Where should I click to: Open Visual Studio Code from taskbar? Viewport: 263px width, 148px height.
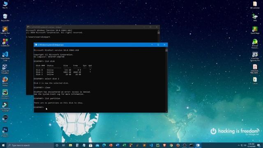tap(151, 145)
